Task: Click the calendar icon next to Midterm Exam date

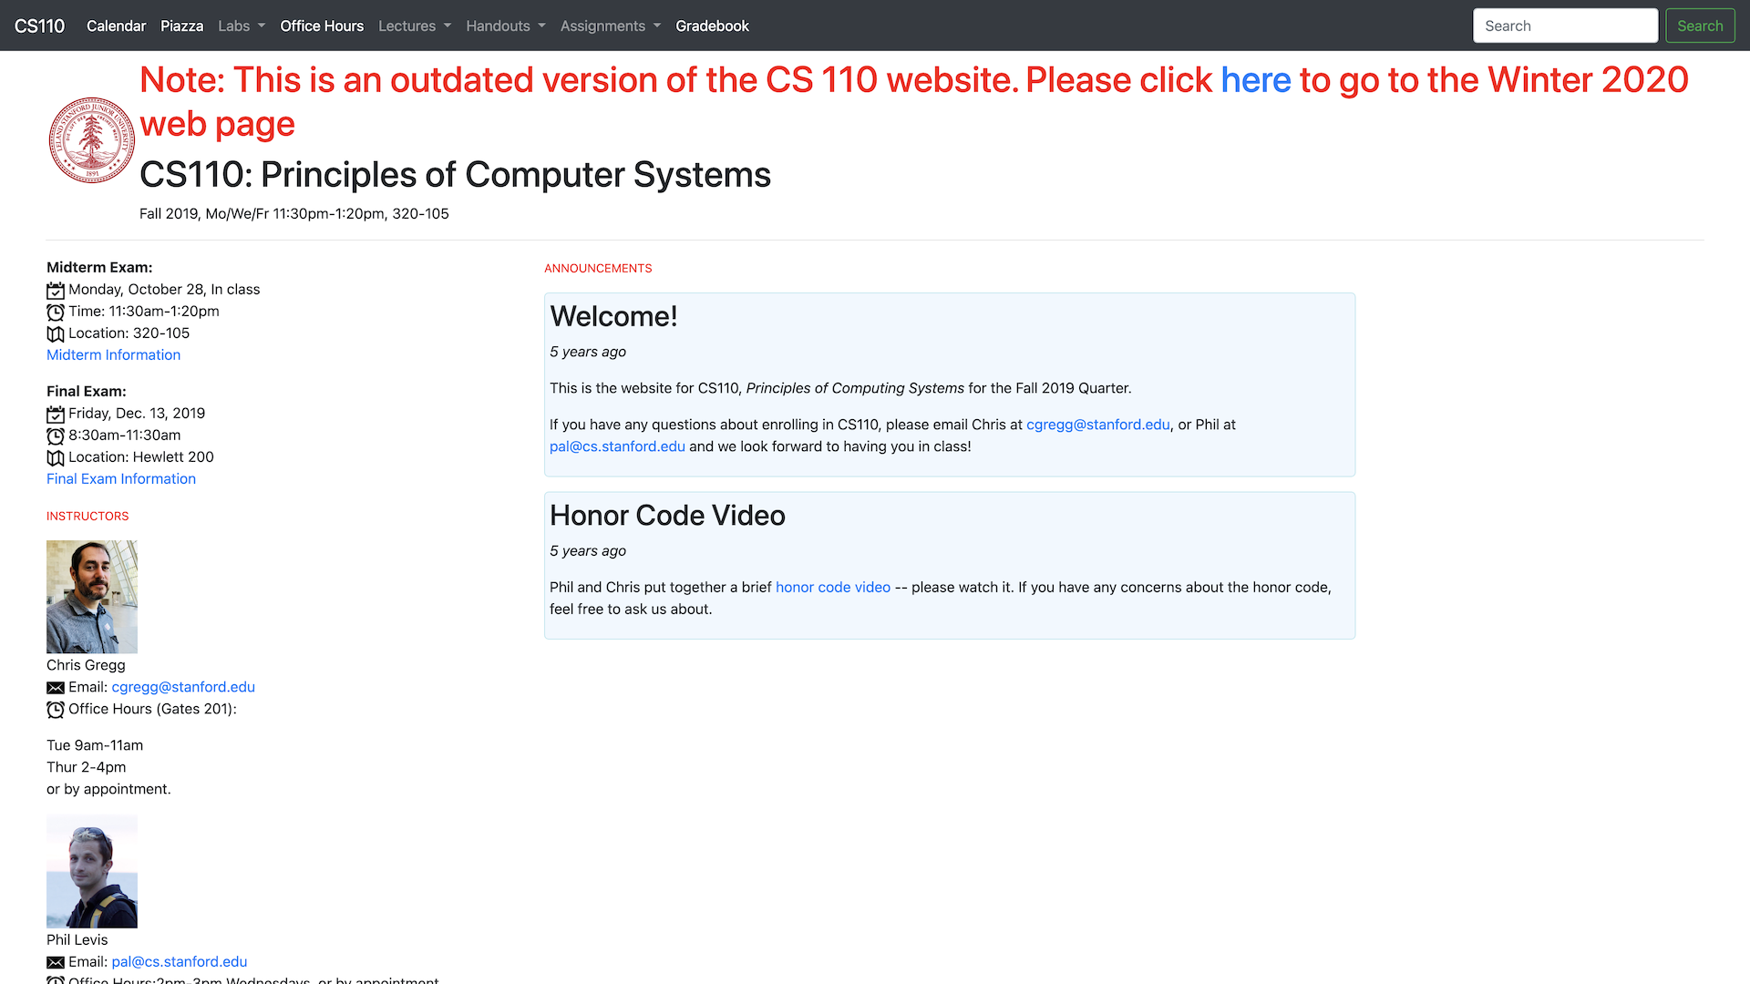Action: click(56, 290)
